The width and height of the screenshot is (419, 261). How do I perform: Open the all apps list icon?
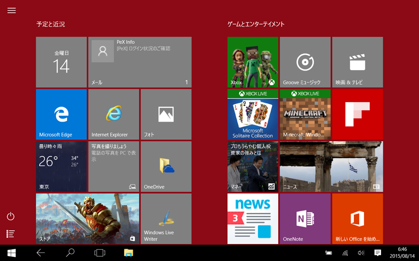pyautogui.click(x=10, y=234)
